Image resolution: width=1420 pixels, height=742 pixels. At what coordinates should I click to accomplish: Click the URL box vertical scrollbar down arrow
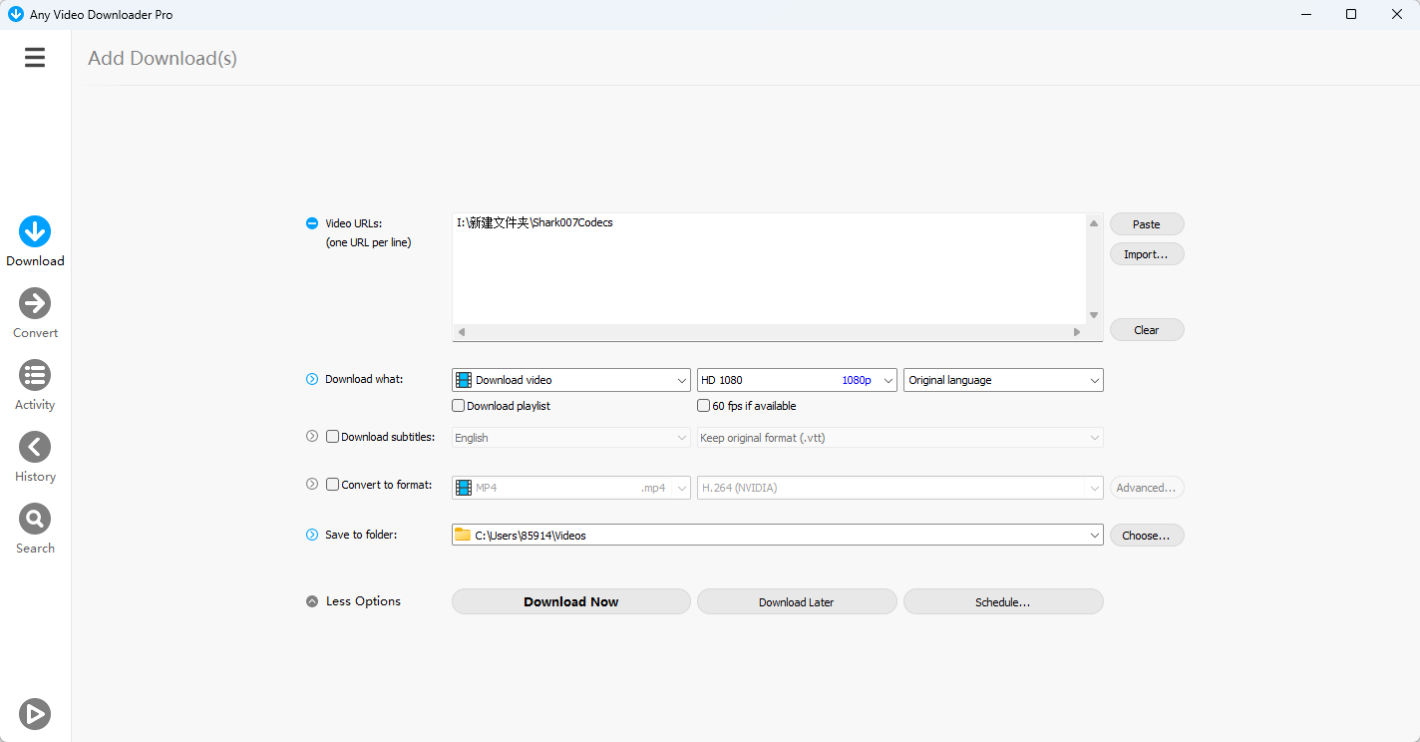(1094, 315)
